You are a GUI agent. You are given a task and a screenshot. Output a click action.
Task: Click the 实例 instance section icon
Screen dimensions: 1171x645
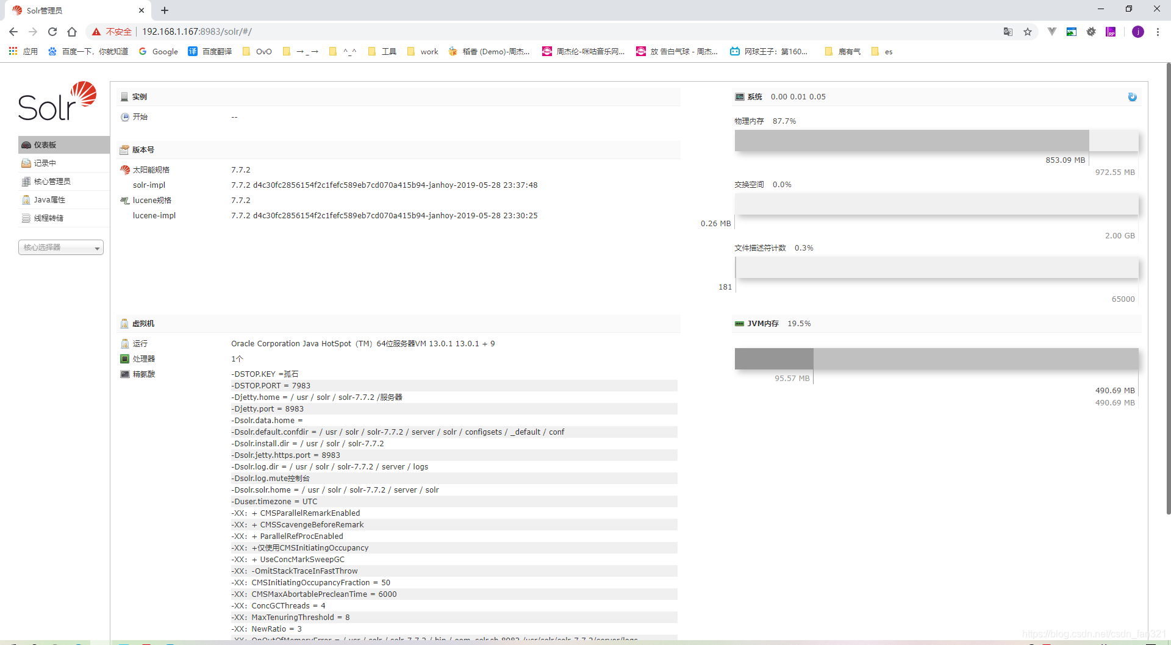(124, 97)
